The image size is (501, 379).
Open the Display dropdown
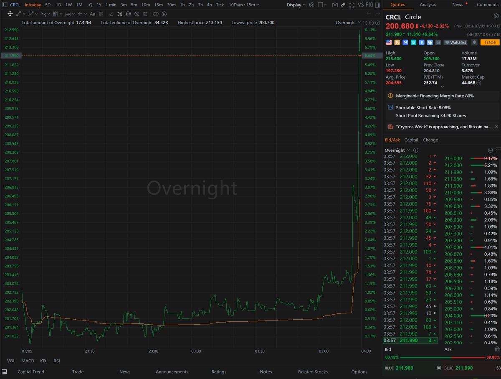tap(296, 5)
